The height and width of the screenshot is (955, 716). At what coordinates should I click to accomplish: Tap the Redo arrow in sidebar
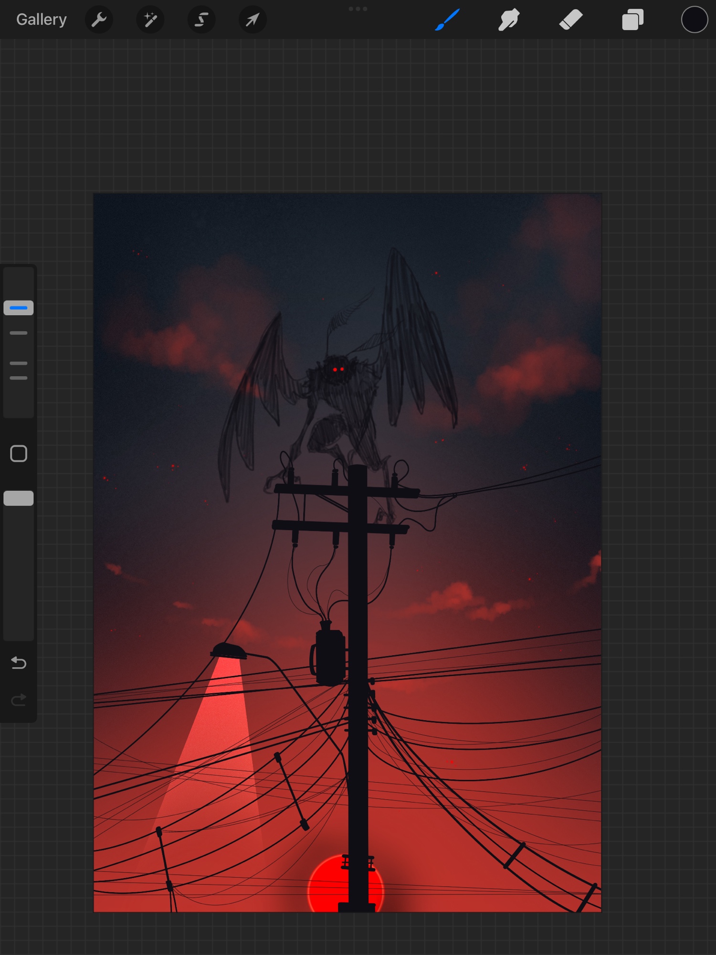19,700
